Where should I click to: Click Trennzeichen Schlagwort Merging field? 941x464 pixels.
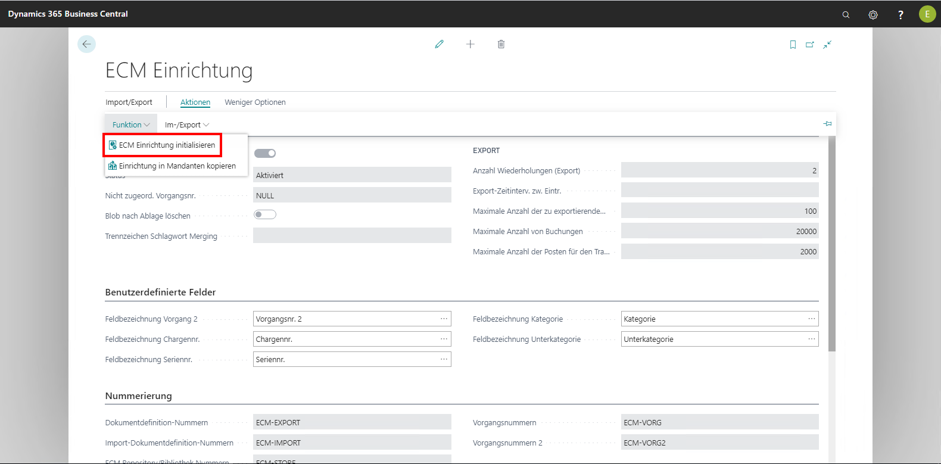[352, 235]
